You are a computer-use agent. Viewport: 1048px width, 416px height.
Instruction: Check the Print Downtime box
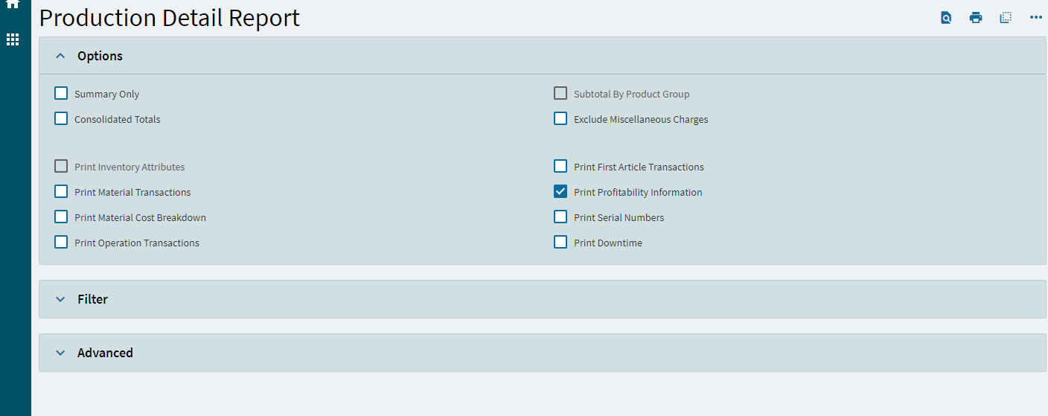coord(560,243)
